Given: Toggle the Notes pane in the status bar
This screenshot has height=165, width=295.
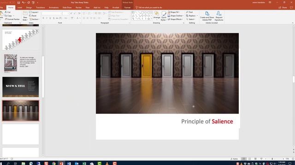Looking at the screenshot, I should point(234,159).
